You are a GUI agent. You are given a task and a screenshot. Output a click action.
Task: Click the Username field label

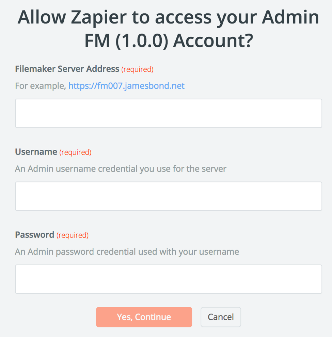point(36,152)
